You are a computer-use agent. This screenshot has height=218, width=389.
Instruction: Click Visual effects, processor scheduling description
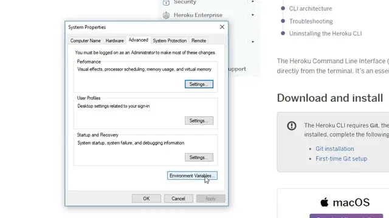tap(145, 69)
